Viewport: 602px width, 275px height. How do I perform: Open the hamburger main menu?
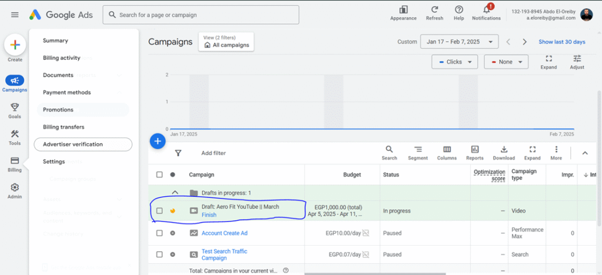15,15
